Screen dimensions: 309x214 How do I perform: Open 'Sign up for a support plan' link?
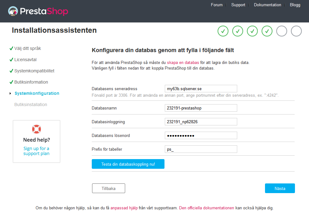click(x=37, y=151)
